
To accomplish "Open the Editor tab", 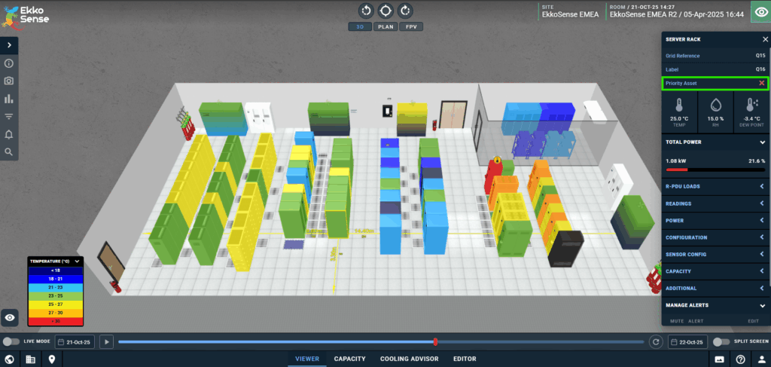I will coord(465,359).
